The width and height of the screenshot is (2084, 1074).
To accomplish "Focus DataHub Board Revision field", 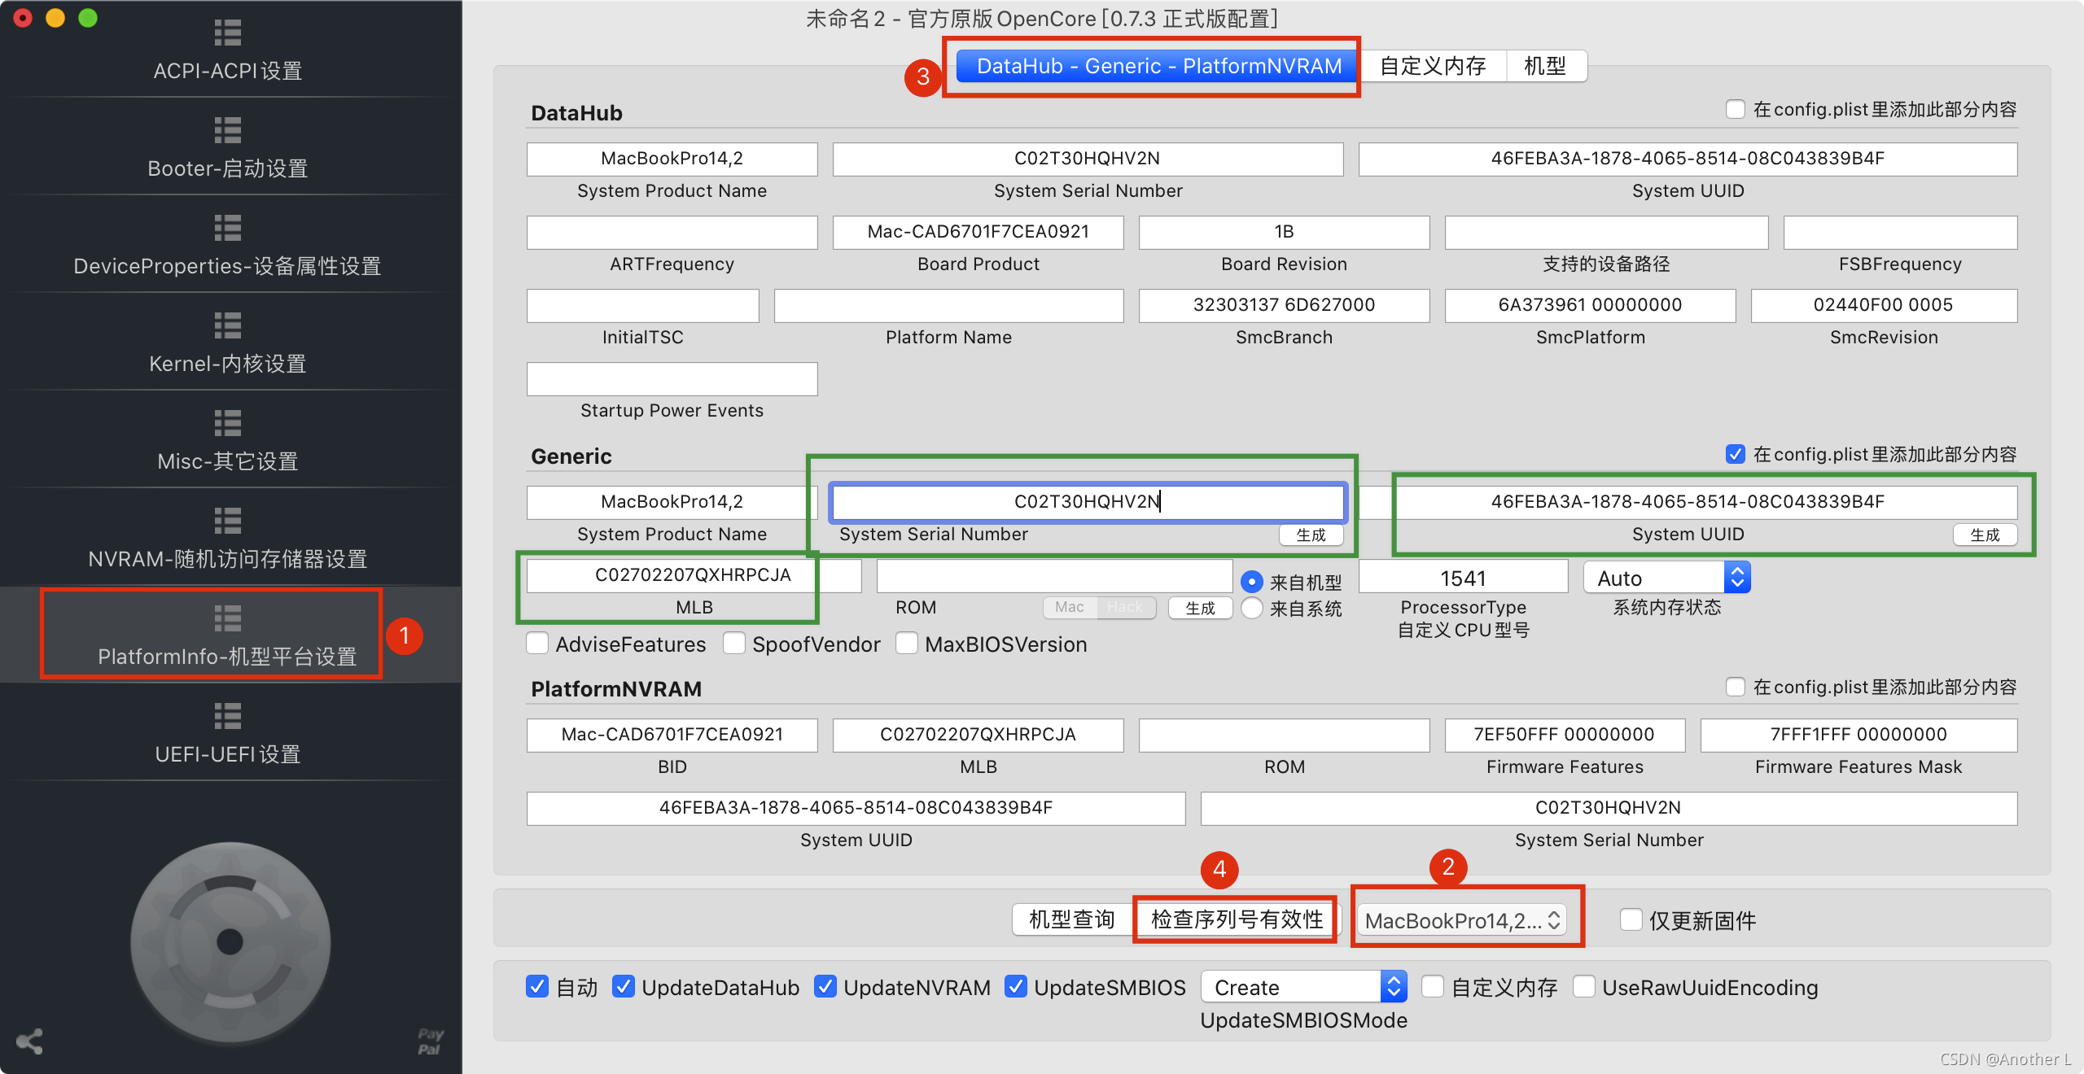I will click(x=1284, y=232).
